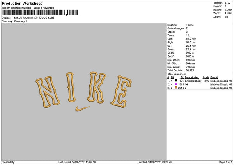
Task: Click 'Emerald Black' description in row 1
Action: point(193,81)
